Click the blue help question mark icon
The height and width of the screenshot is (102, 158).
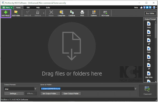tap(154, 7)
